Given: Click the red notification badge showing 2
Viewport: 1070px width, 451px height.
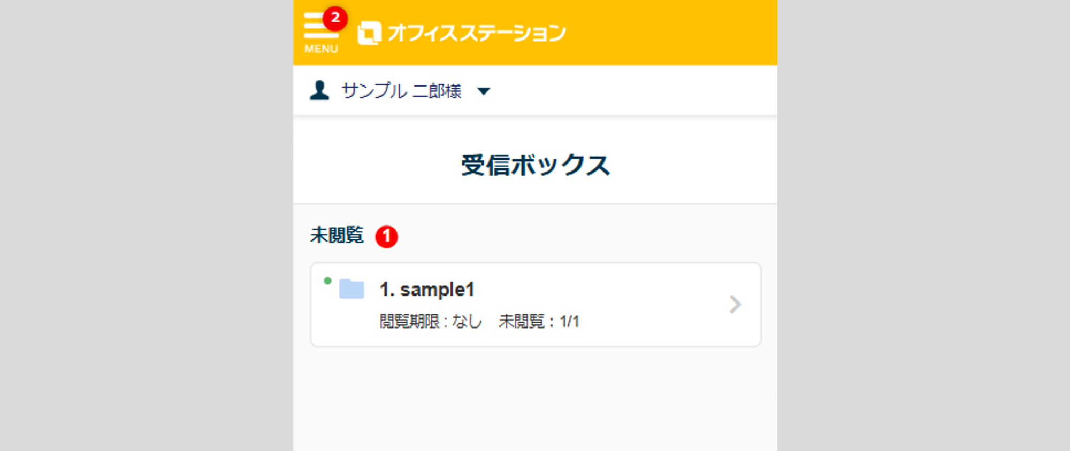Looking at the screenshot, I should coord(335,18).
